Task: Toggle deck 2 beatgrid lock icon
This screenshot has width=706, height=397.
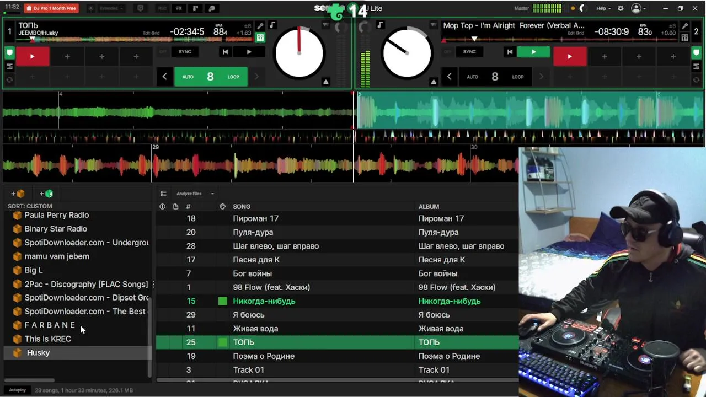Action: 684,37
